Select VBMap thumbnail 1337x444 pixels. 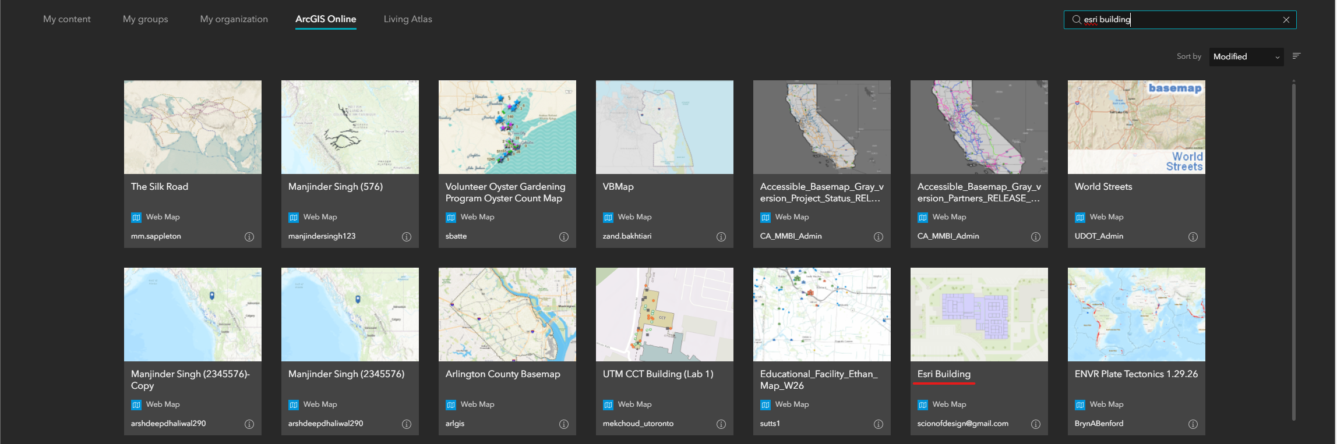665,127
